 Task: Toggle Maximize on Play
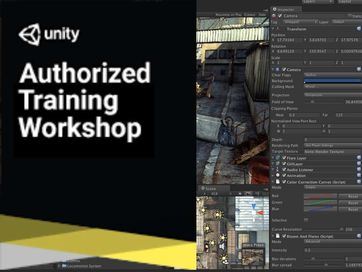tap(229, 14)
